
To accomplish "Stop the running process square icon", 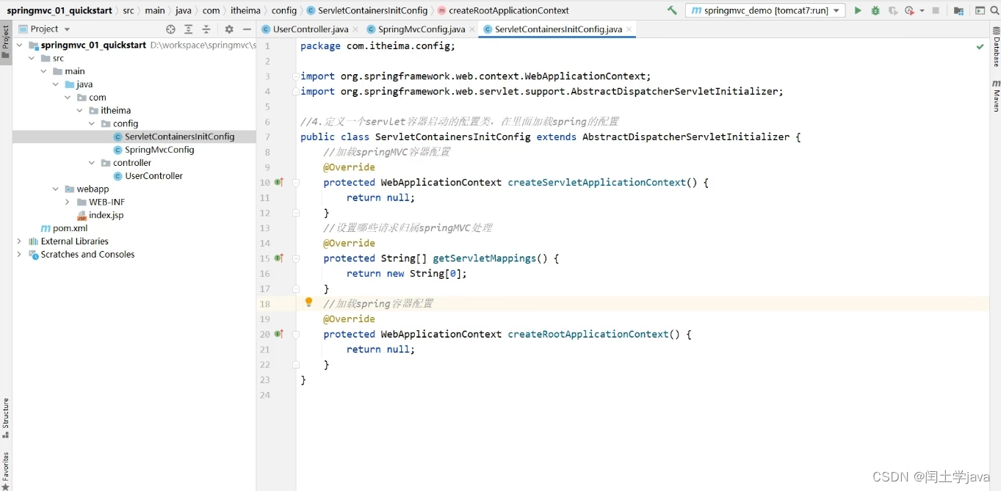I will pyautogui.click(x=936, y=10).
